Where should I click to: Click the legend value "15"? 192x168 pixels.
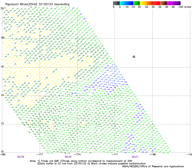pyautogui.click(x=133, y=7)
